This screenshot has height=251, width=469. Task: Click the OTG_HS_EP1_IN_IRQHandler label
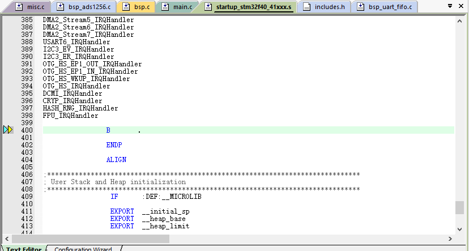click(90, 71)
